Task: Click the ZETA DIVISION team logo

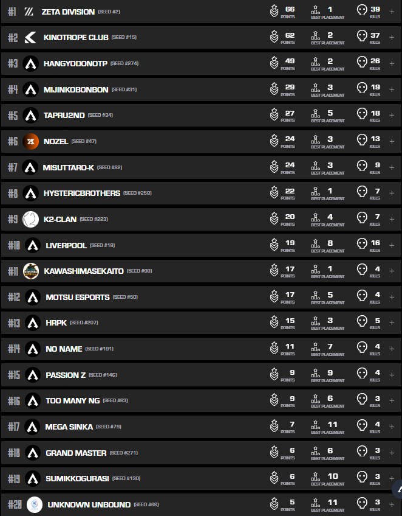Action: [29, 12]
